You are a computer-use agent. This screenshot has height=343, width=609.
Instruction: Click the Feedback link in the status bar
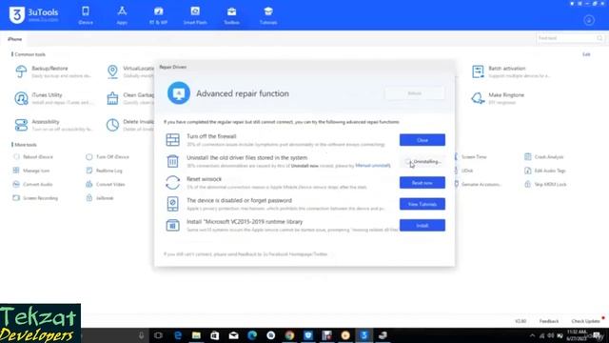point(549,321)
